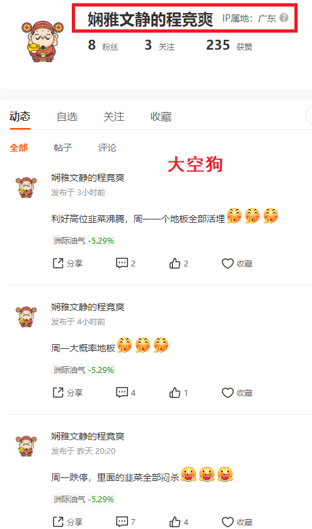Filter the feed by 评论
This screenshot has height=529, width=312.
coord(107,148)
